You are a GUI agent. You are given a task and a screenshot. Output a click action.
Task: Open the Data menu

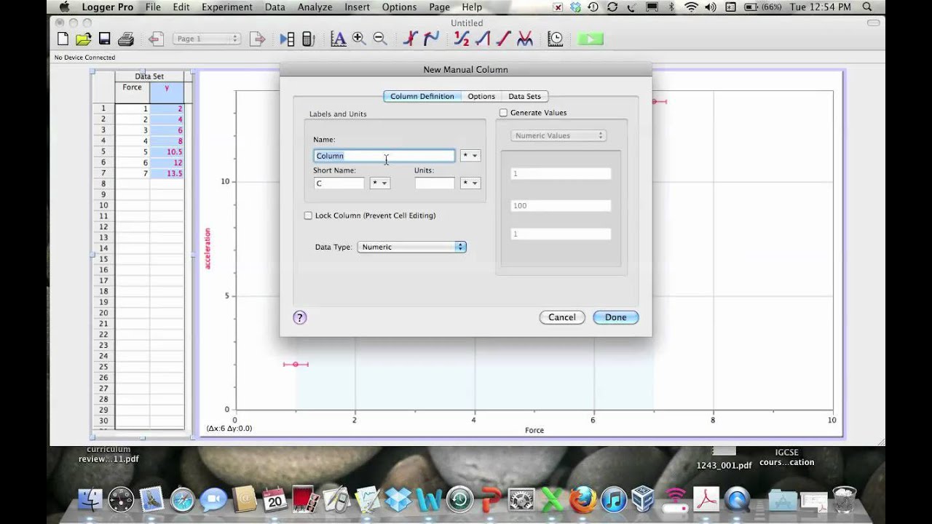275,7
